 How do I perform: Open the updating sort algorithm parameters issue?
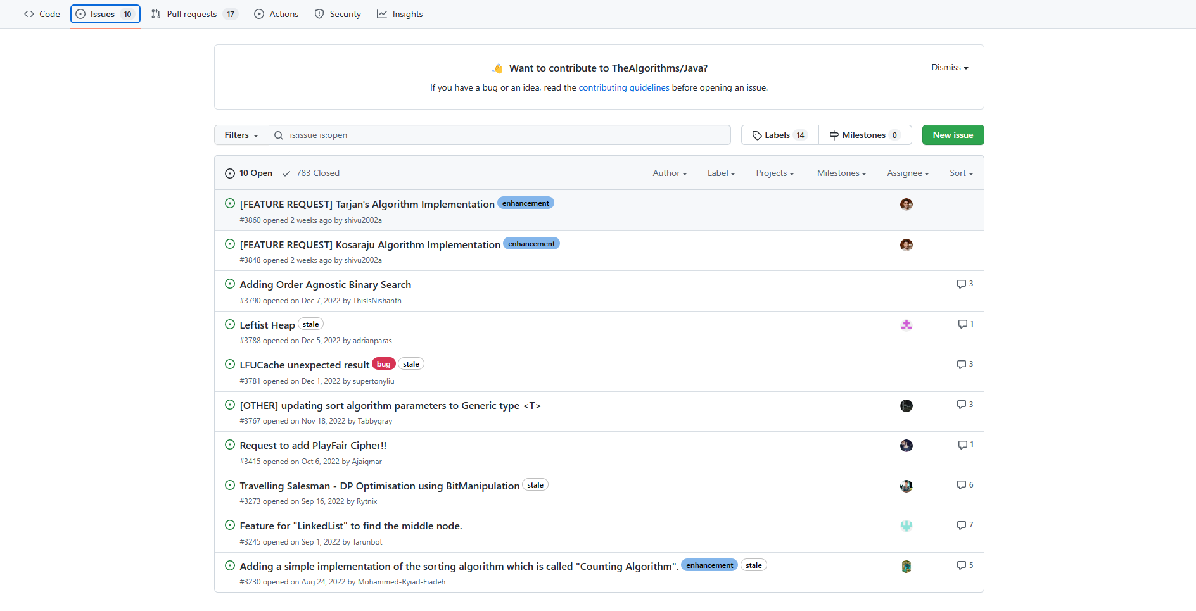(x=390, y=406)
